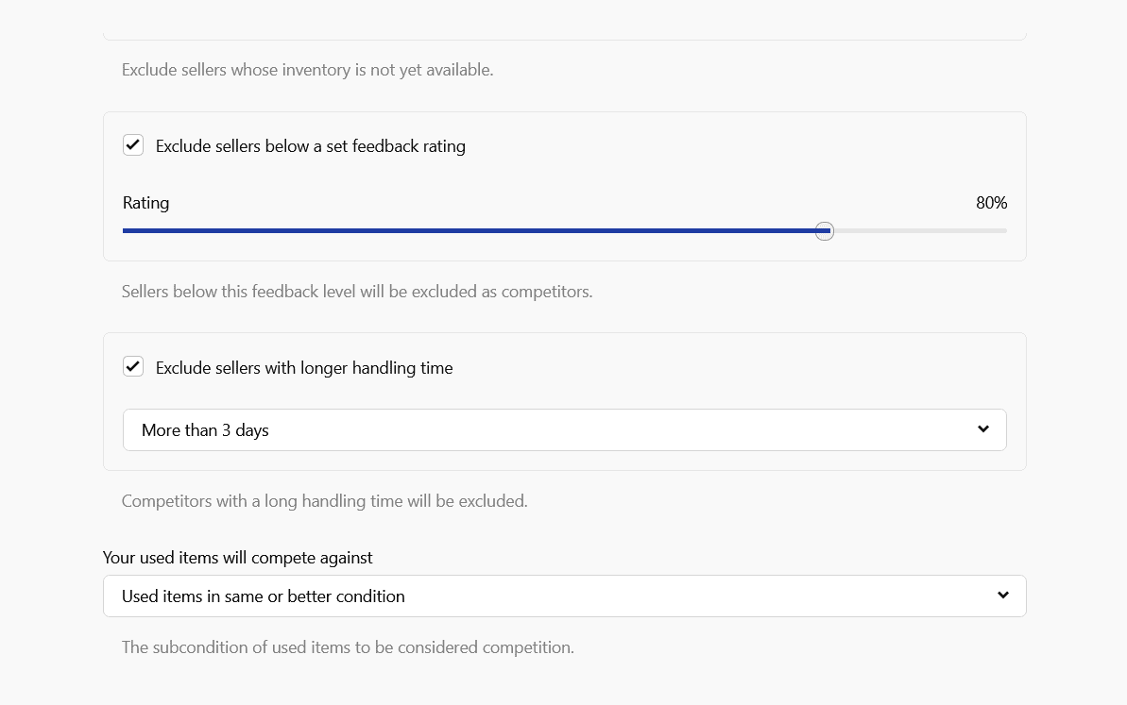
Task: Click the 'Your used items will compete against' label
Action: coord(238,558)
